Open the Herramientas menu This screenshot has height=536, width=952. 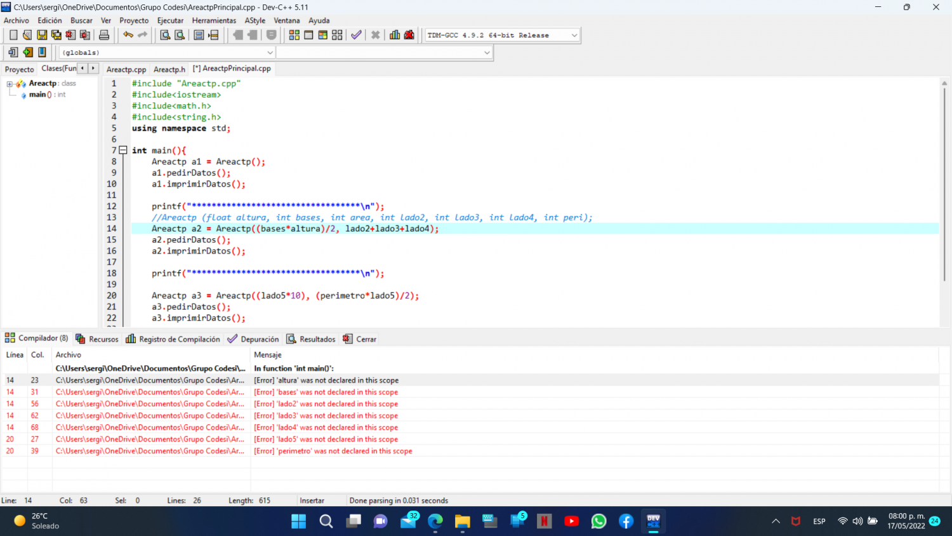[214, 20]
